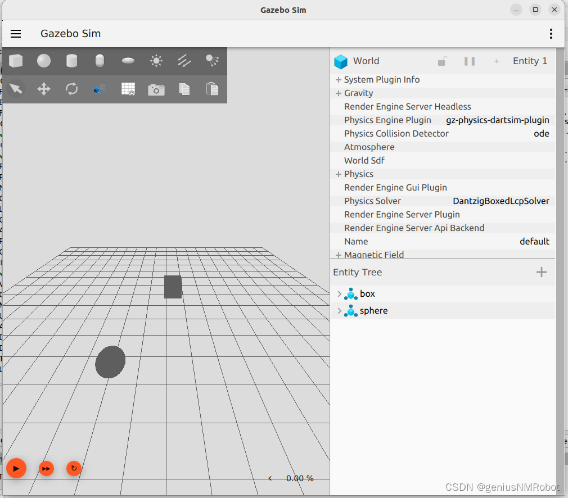Open the snap settings tool
The image size is (568, 498).
pyautogui.click(x=100, y=89)
